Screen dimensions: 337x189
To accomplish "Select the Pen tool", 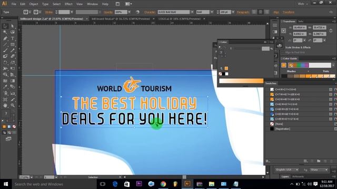I will pos(5,38).
